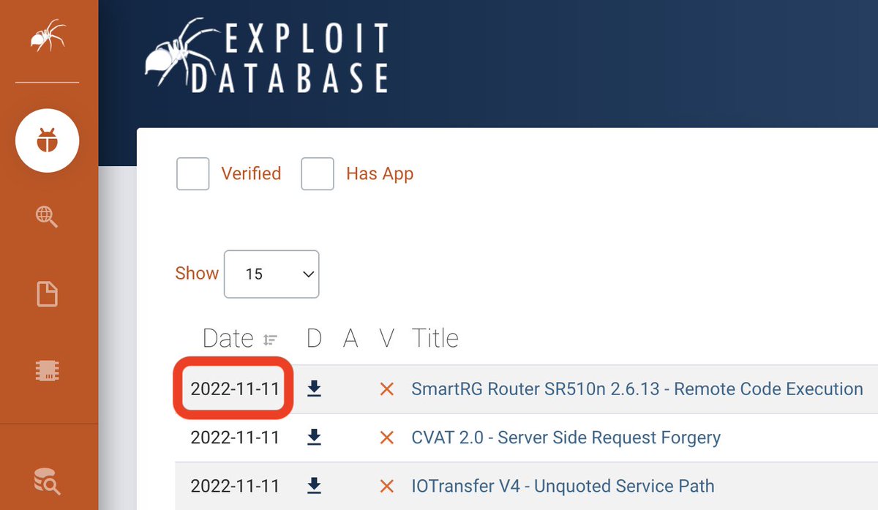Click the Title column header
878x510 pixels.
point(435,338)
